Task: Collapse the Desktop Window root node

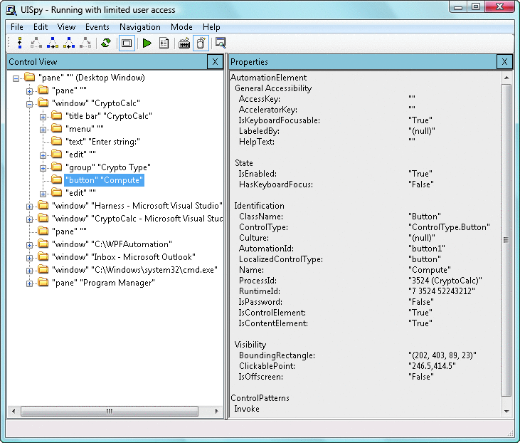Action: click(16, 78)
